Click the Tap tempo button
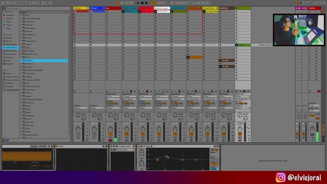This screenshot has width=327, height=184. [x=12, y=3]
